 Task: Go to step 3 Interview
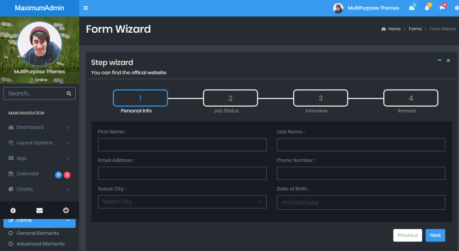[x=320, y=99]
